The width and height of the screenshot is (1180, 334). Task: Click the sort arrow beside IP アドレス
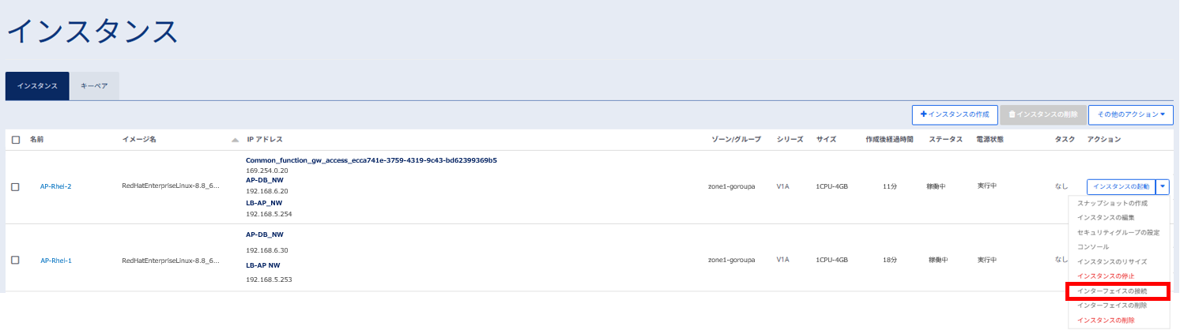(x=235, y=140)
